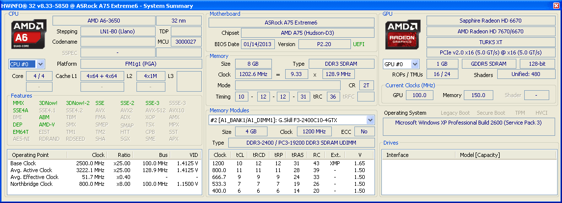Open the CPU #0 selector dropdown

[x=40, y=64]
